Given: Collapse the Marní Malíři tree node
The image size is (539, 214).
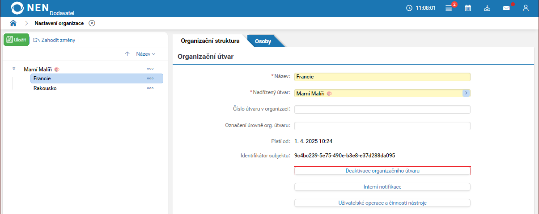Looking at the screenshot, I should pos(14,69).
